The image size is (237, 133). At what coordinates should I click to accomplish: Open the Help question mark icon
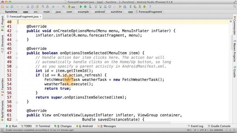[150, 7]
